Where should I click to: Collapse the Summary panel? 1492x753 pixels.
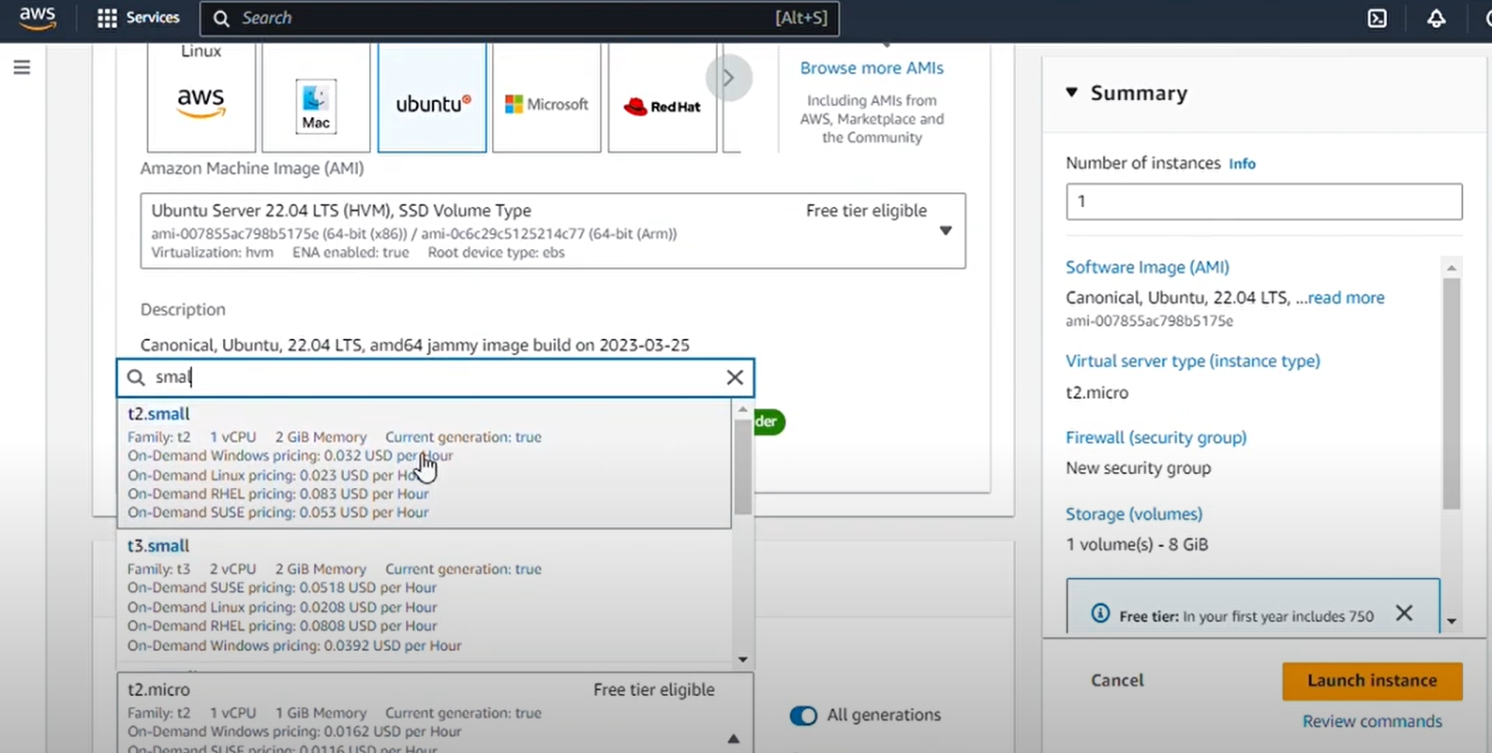tap(1072, 93)
